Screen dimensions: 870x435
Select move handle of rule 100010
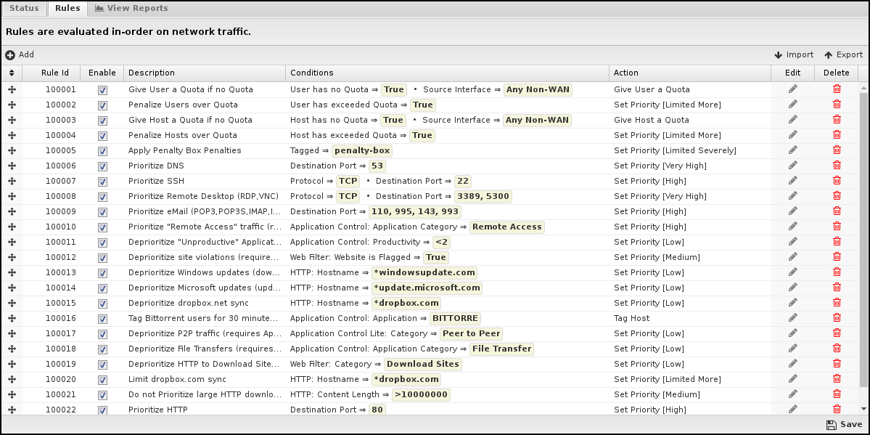pos(12,227)
